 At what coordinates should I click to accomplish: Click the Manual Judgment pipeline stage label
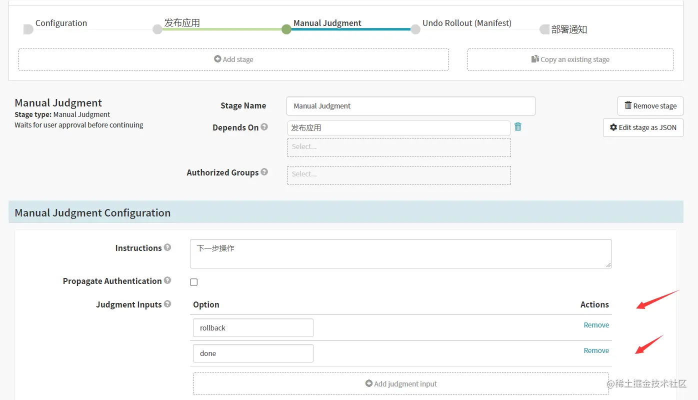pyautogui.click(x=327, y=23)
